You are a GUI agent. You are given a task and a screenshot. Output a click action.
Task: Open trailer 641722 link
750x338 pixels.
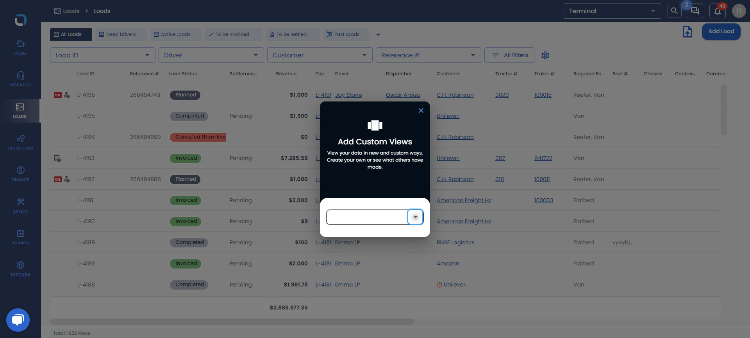pyautogui.click(x=543, y=158)
